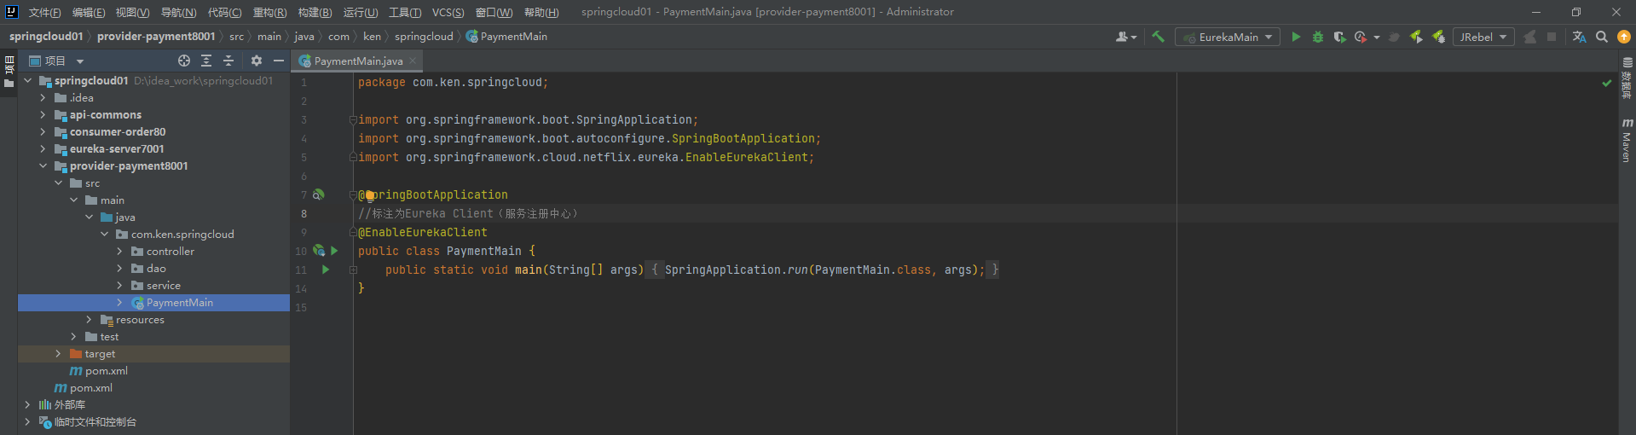
Task: Open project panel gear settings
Action: tap(256, 61)
